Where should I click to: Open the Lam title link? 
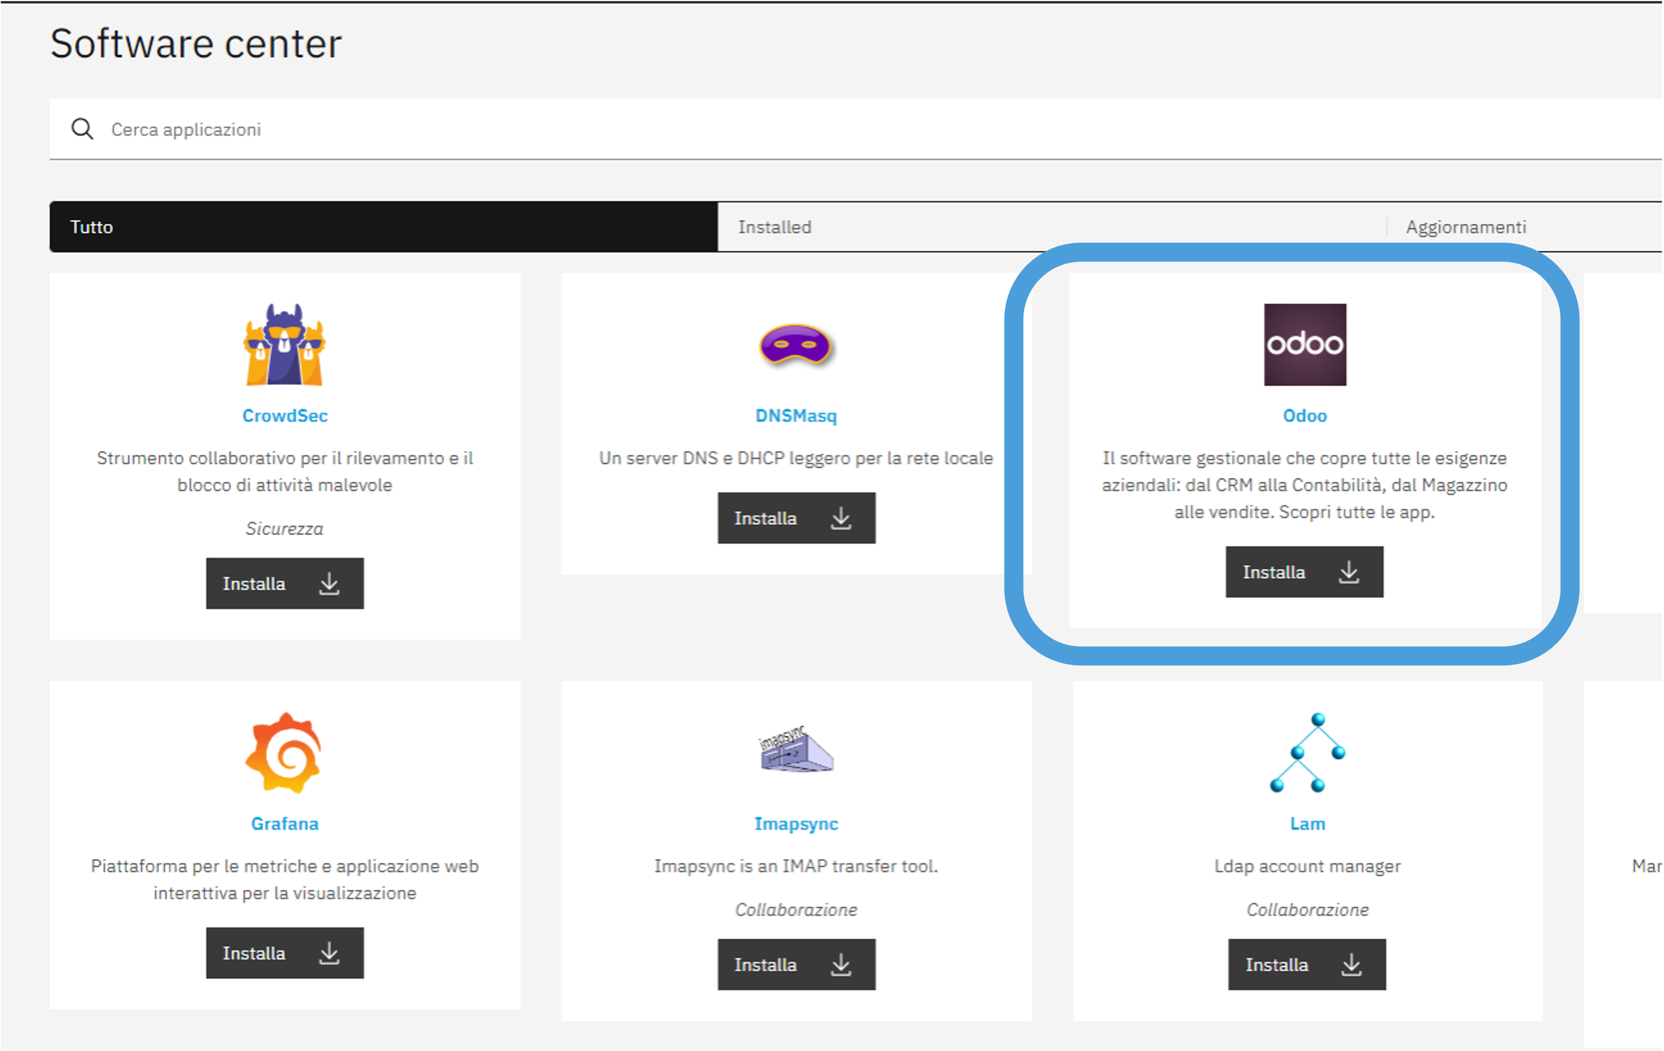(1307, 824)
